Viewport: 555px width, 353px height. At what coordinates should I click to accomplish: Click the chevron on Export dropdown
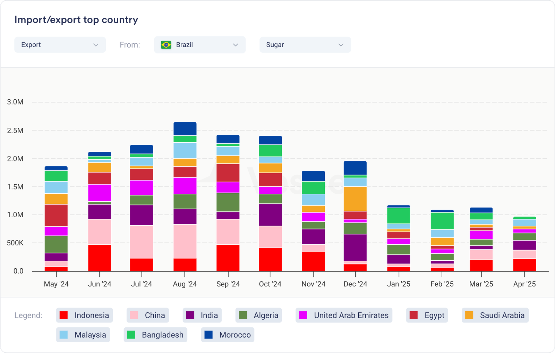[96, 45]
